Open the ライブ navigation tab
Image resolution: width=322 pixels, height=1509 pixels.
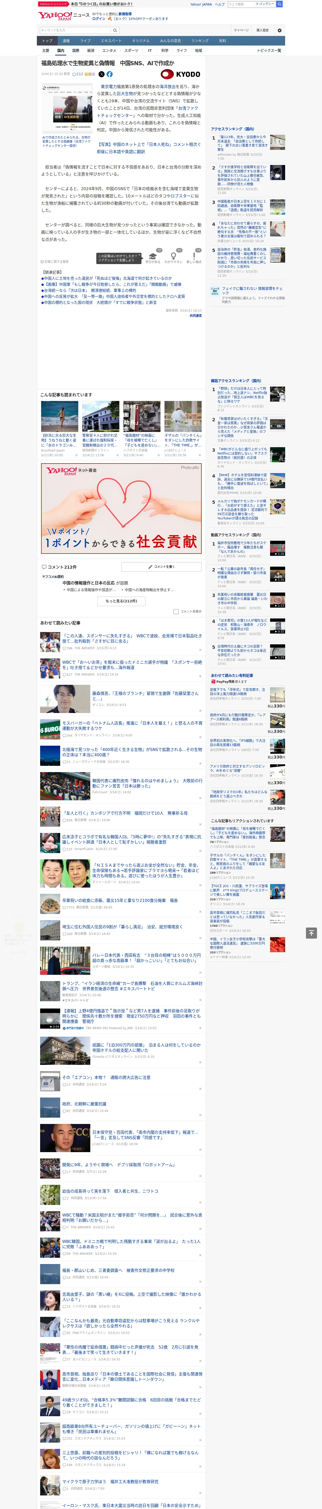pyautogui.click(x=85, y=41)
